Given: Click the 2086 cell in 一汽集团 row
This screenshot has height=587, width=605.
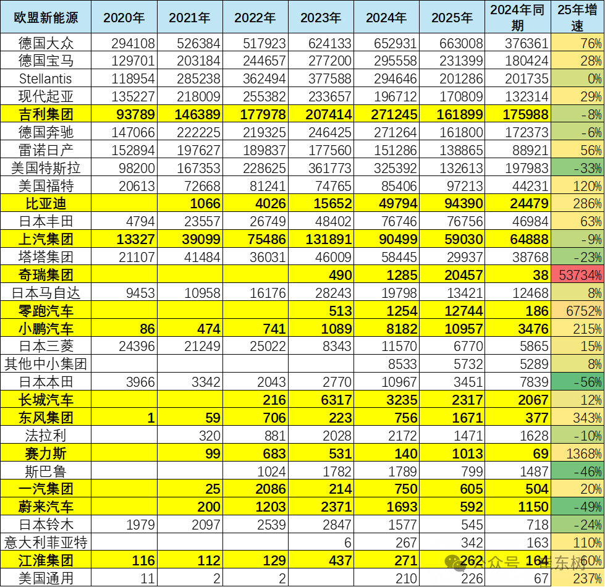Looking at the screenshot, I should (x=255, y=489).
